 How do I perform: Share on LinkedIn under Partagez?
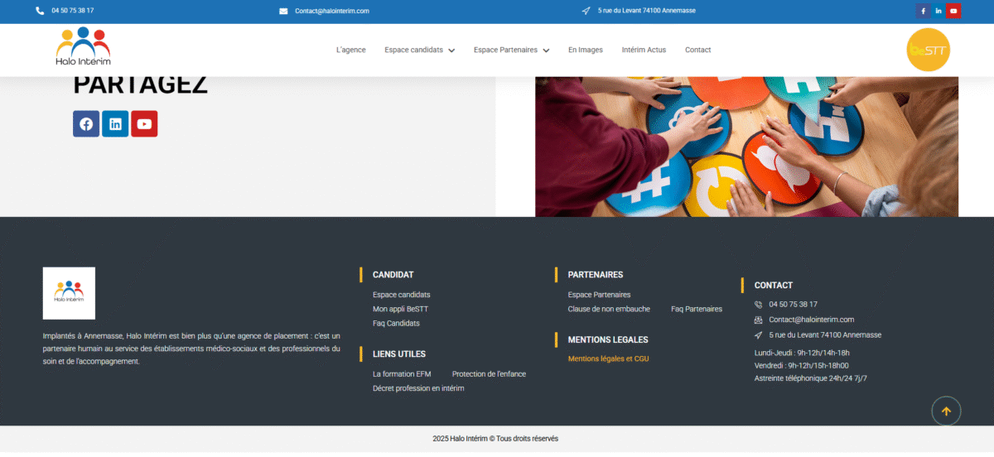(x=115, y=124)
